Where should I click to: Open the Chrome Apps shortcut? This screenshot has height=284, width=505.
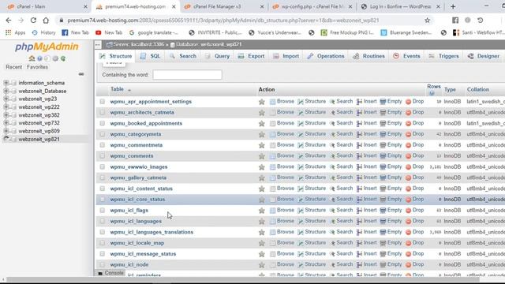15,32
